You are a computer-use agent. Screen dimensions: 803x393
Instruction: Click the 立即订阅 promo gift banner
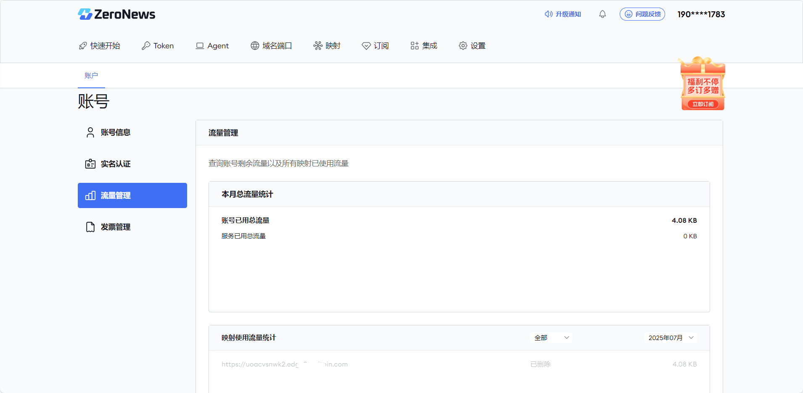[703, 83]
